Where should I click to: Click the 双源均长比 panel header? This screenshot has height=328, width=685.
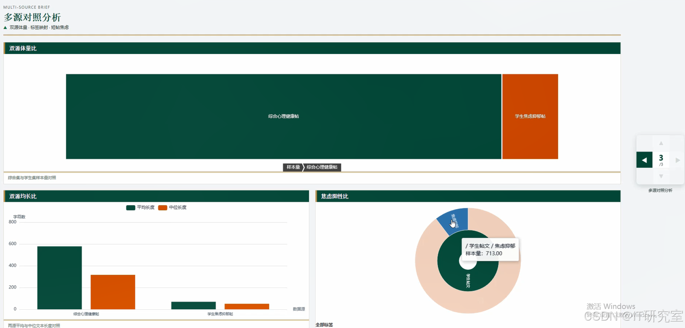point(156,196)
